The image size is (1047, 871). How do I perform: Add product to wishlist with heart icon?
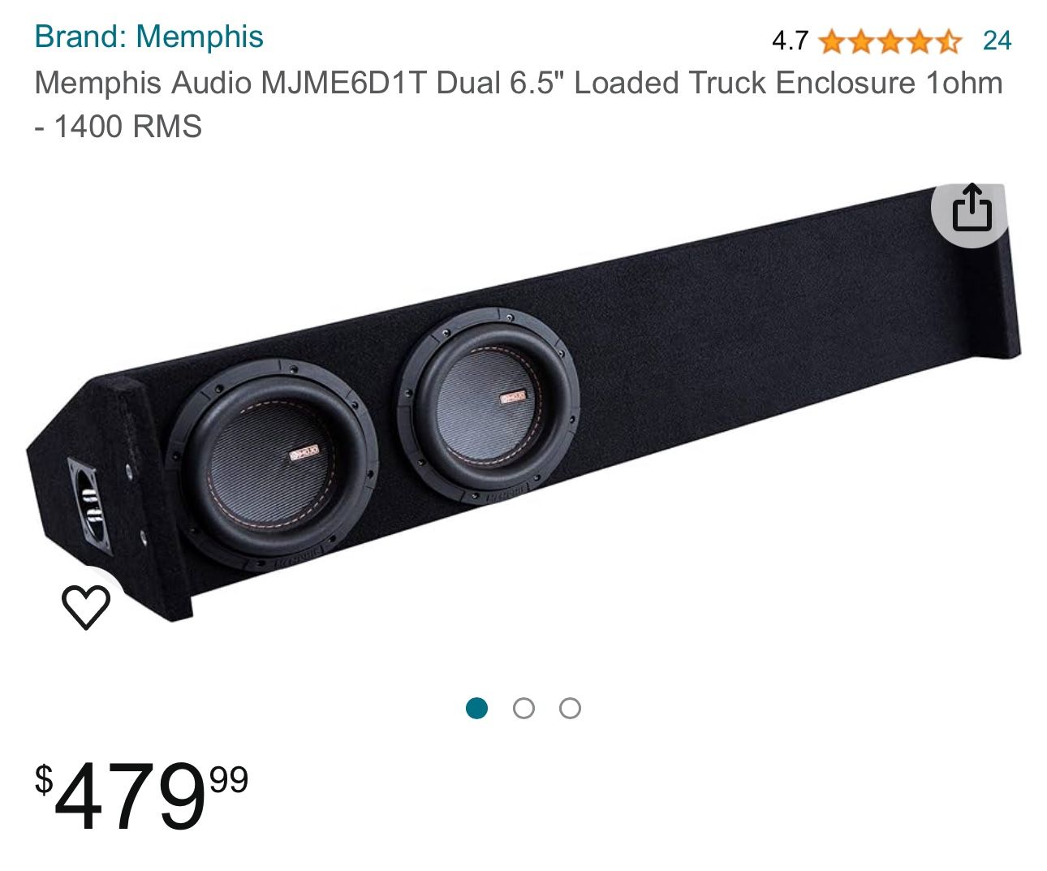(86, 606)
